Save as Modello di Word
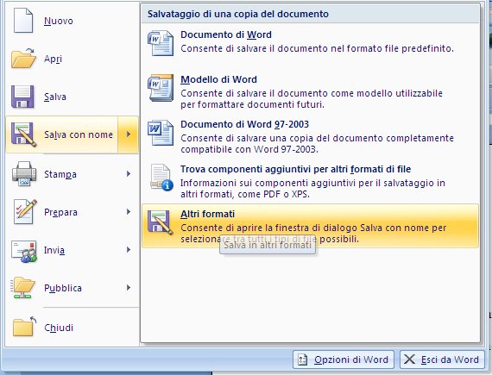Image resolution: width=492 pixels, height=375 pixels. click(x=310, y=91)
